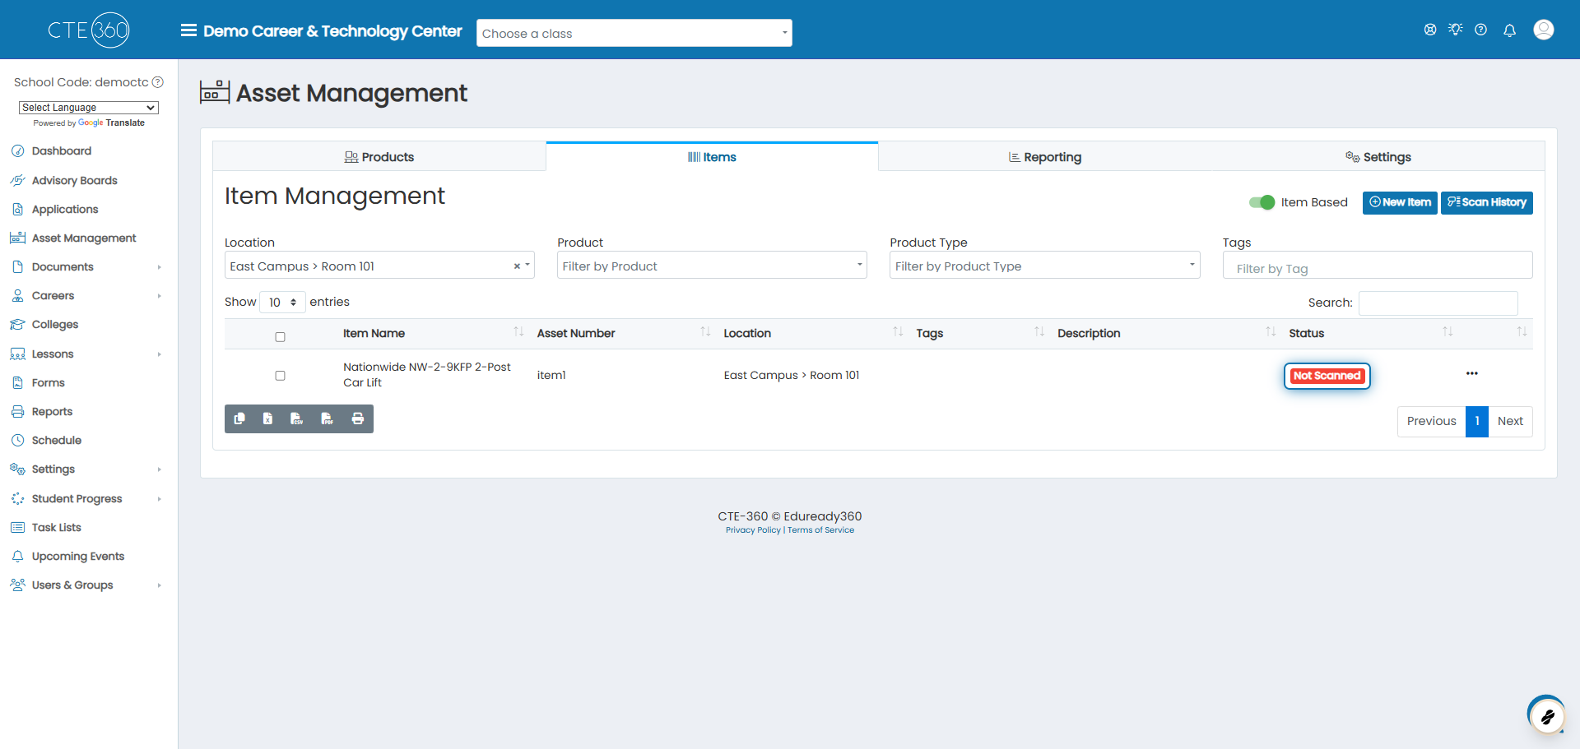Open Colleges in sidebar
Screen dimensions: 1580x749
pyautogui.click(x=55, y=325)
